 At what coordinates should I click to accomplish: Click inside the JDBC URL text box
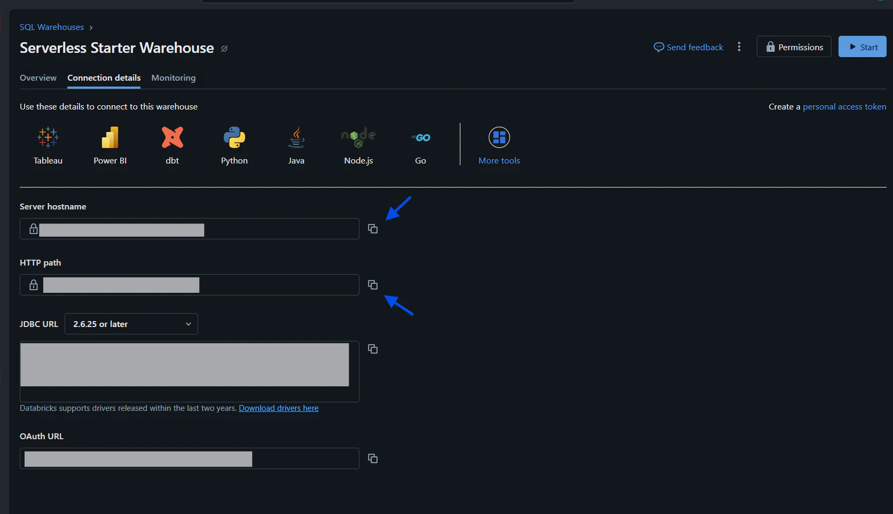190,371
